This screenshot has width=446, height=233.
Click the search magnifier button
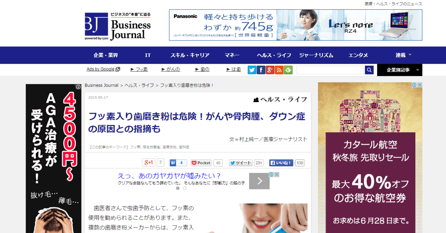click(x=369, y=70)
